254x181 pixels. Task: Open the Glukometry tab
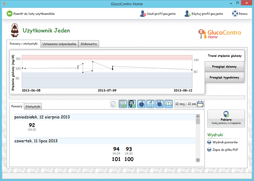point(89,44)
